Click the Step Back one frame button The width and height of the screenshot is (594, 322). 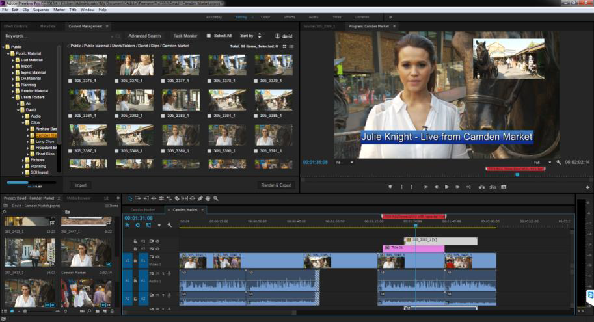click(x=436, y=187)
